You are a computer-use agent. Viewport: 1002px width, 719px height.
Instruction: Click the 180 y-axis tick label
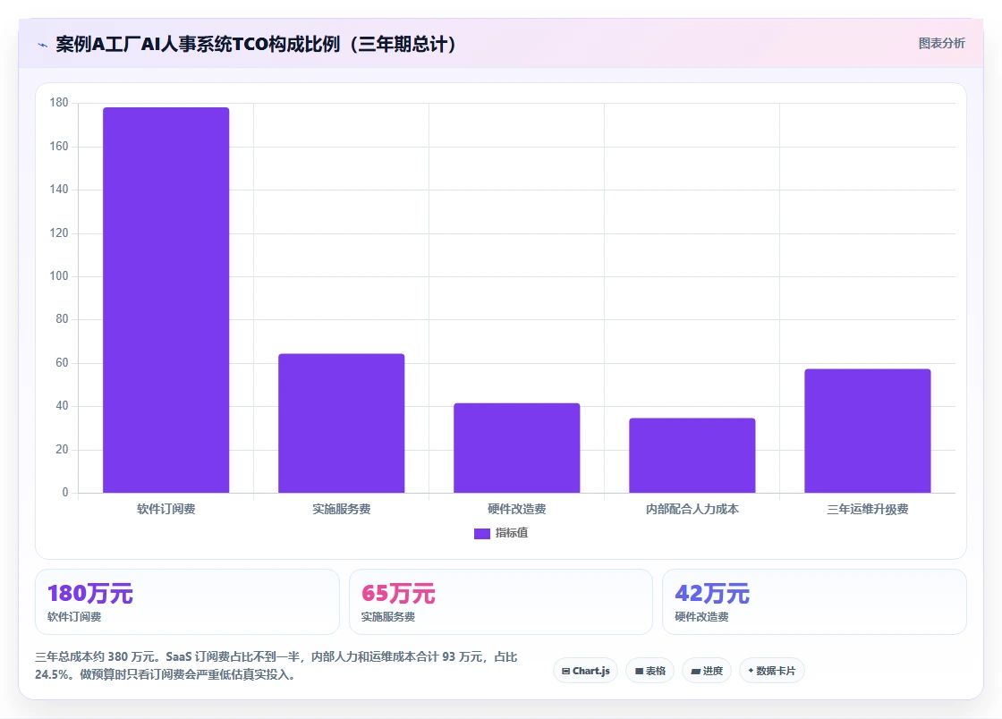59,103
